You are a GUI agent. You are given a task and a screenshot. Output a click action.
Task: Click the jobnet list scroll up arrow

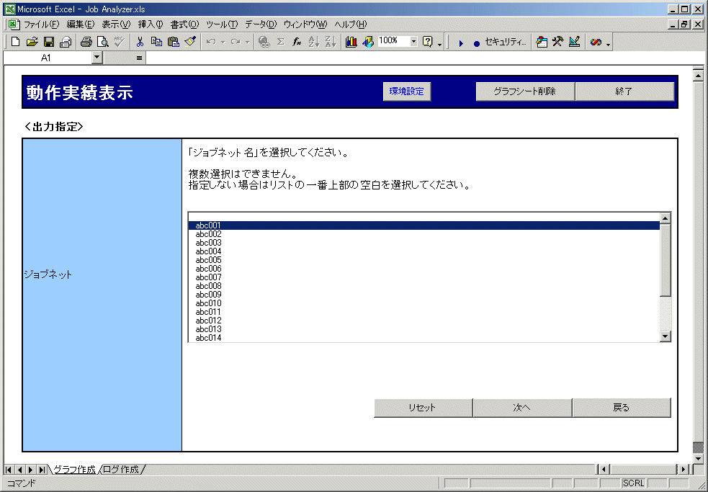click(x=665, y=218)
